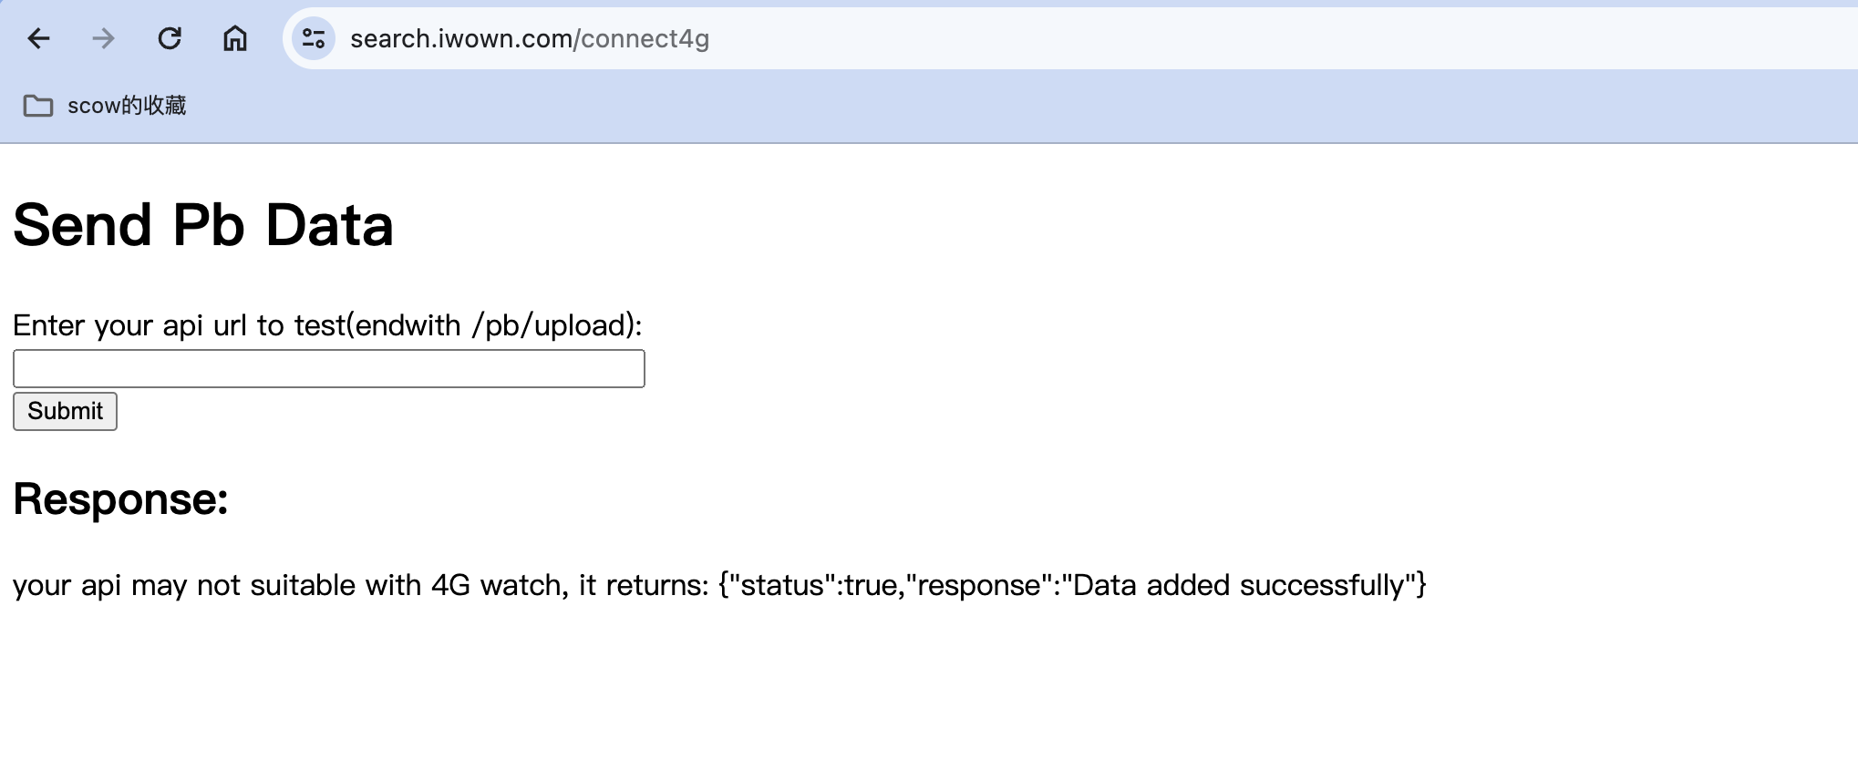The image size is (1858, 760).
Task: Click the bookmarks folder icon
Action: 38,106
